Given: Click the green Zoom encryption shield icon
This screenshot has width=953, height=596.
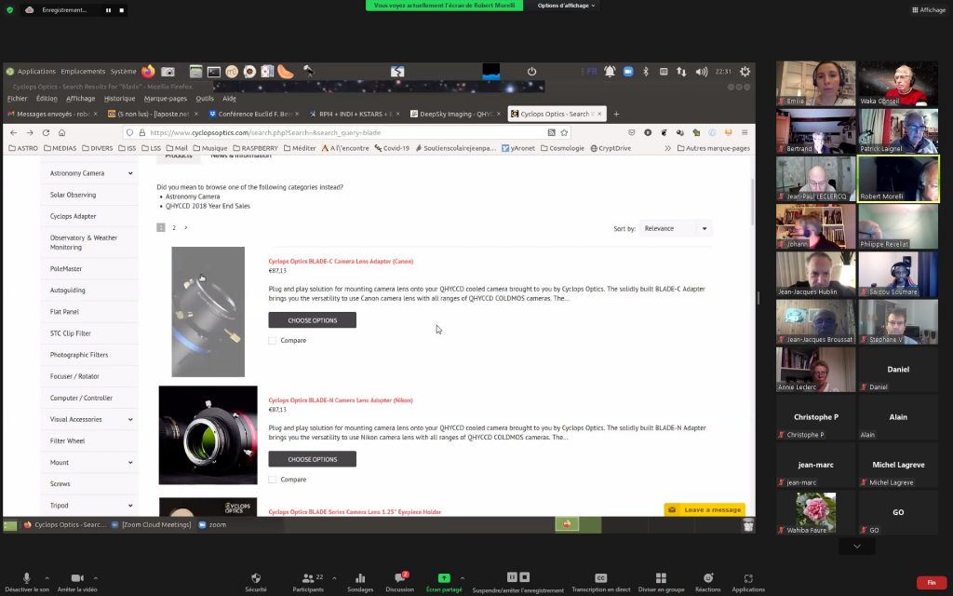Looking at the screenshot, I should click(x=9, y=10).
